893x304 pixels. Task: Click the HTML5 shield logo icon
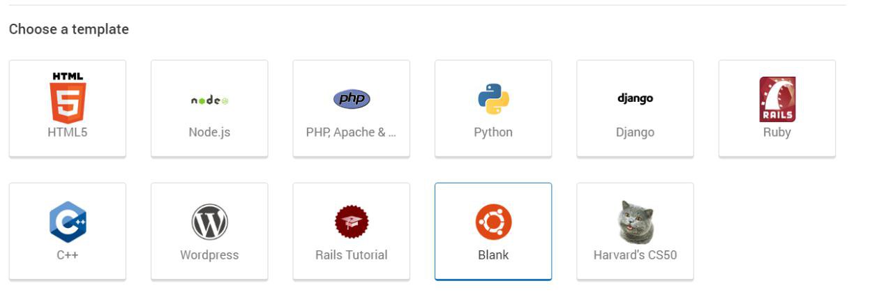[68, 98]
